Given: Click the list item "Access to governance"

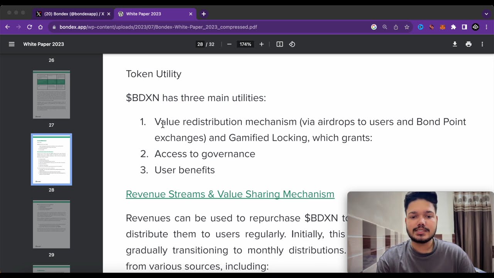Looking at the screenshot, I should (205, 154).
